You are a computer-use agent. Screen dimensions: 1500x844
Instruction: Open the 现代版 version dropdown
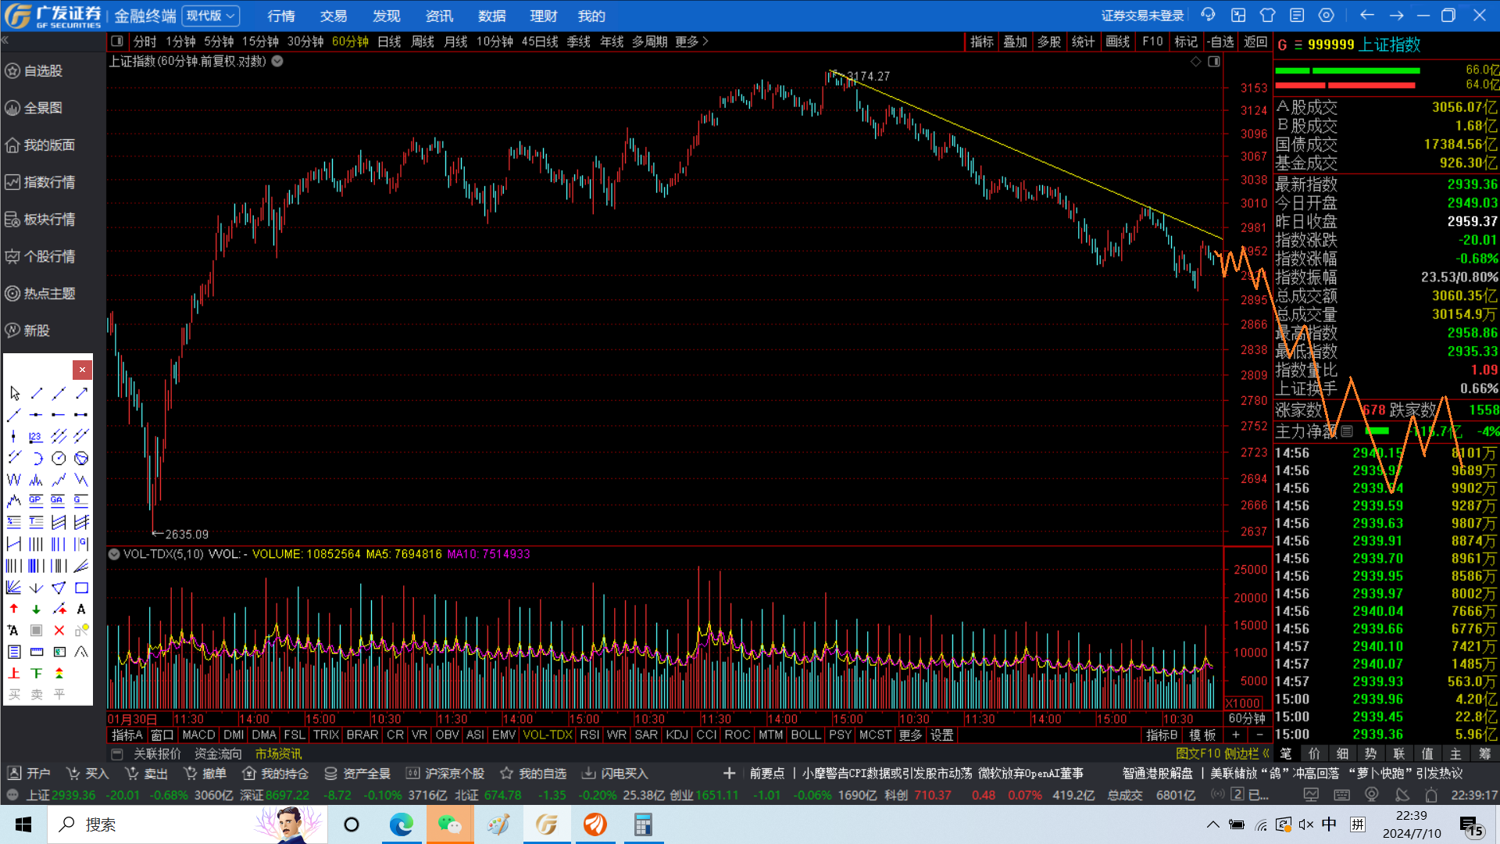[210, 16]
